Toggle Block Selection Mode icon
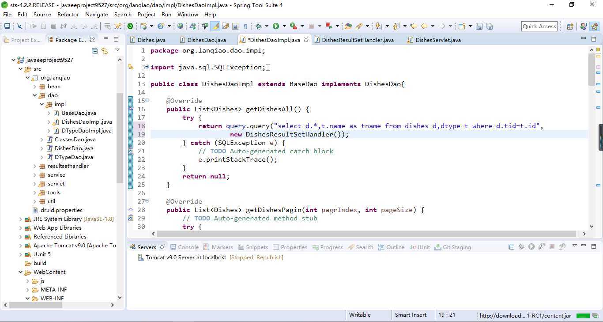The image size is (603, 322). click(235, 26)
